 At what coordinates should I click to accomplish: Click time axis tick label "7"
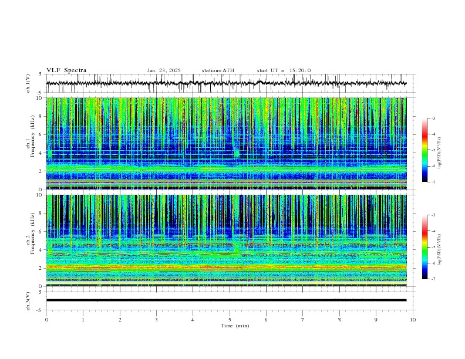[303, 320]
